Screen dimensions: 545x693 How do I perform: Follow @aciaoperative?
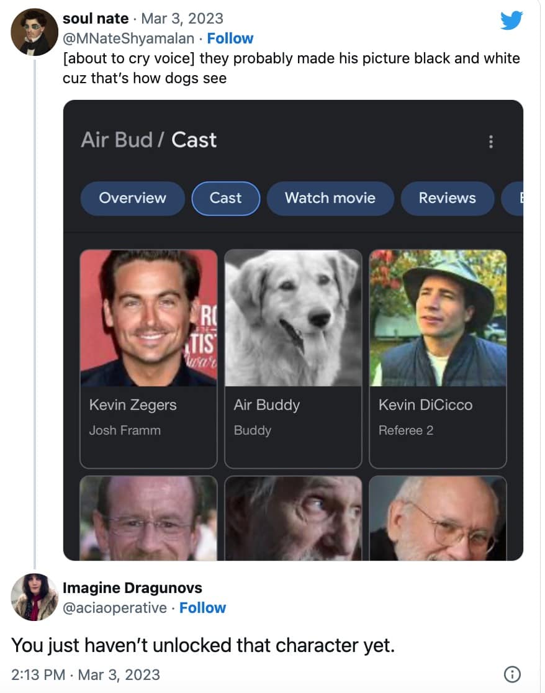click(x=202, y=608)
